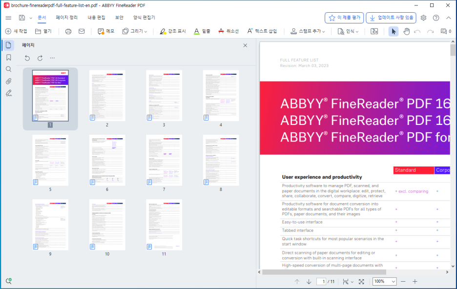This screenshot has height=289, width=457.
Task: Add a 메모 note
Action: pos(106,31)
